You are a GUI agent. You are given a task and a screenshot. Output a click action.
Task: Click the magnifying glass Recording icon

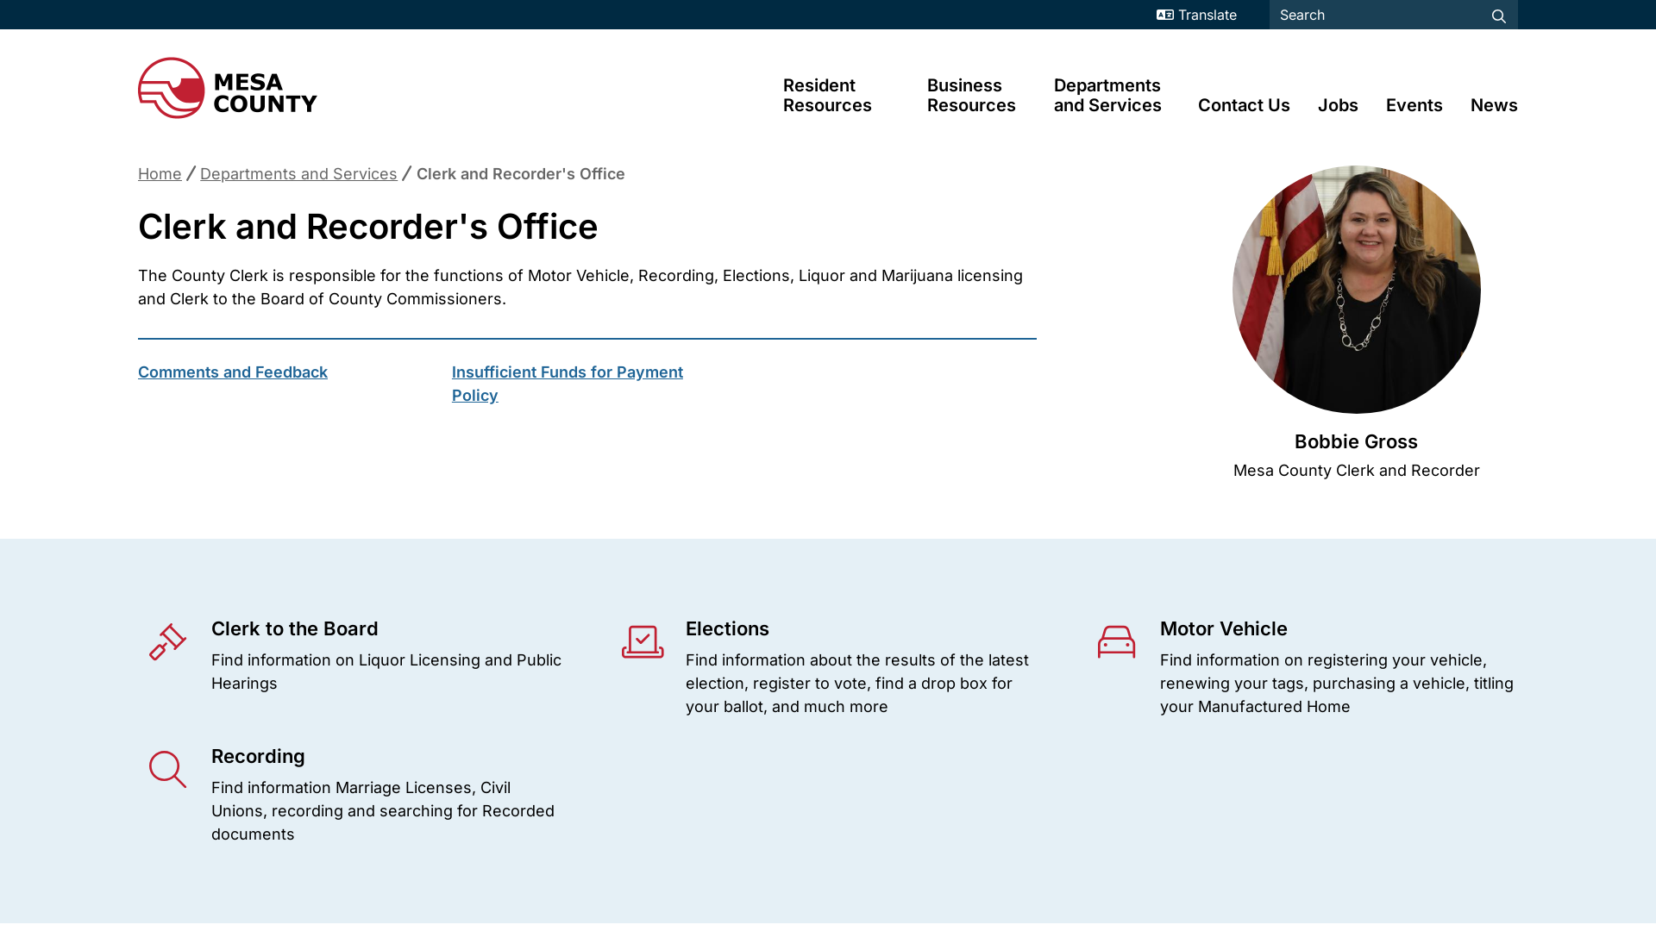(167, 769)
